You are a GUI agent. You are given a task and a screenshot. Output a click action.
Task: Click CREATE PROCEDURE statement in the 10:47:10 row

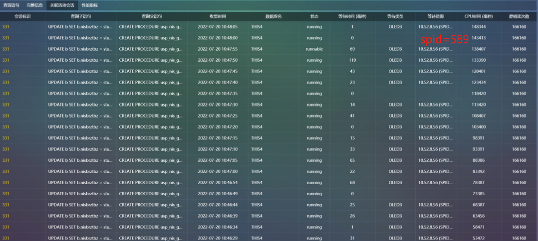(x=151, y=149)
